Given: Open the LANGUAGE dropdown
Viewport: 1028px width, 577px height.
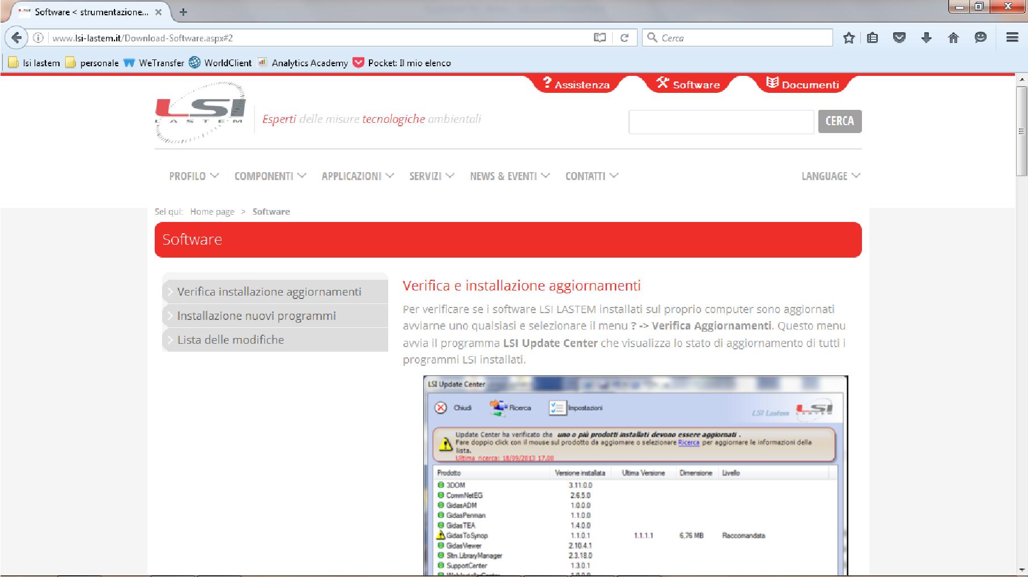Looking at the screenshot, I should tap(831, 176).
